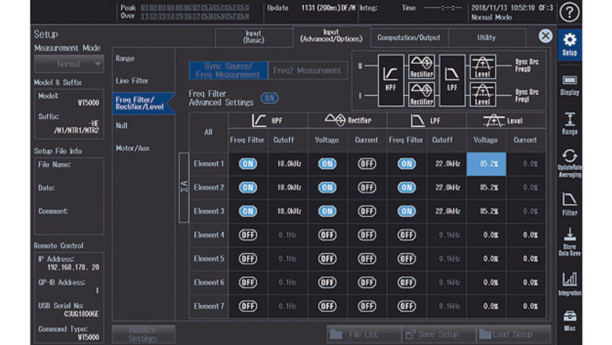This screenshot has height=345, width=612.
Task: Select Line Filter in the side menu
Action: tap(132, 81)
